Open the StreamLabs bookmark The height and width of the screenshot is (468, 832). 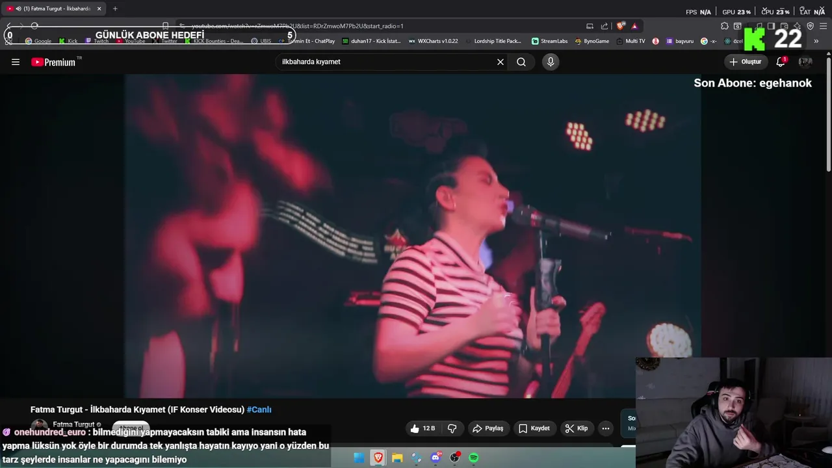[x=549, y=41]
